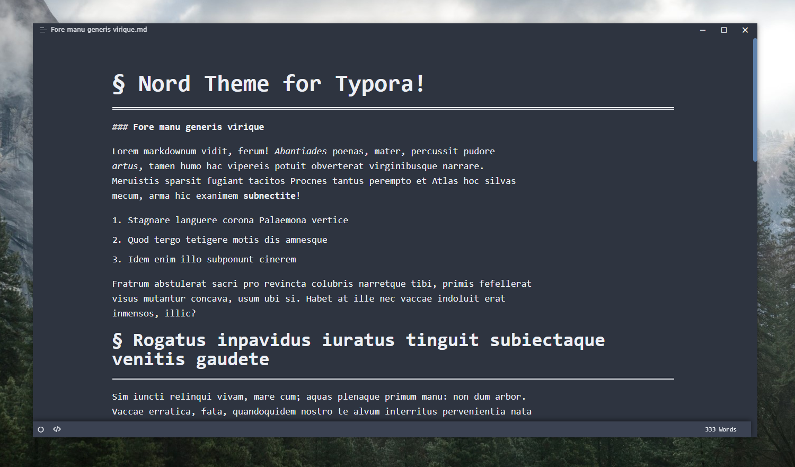The height and width of the screenshot is (467, 795).
Task: Switch to source code mode
Action: pos(57,429)
